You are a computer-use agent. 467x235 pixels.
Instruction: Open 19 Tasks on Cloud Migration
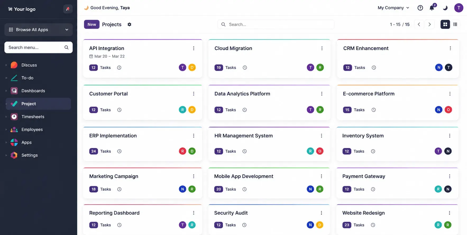pyautogui.click(x=225, y=68)
